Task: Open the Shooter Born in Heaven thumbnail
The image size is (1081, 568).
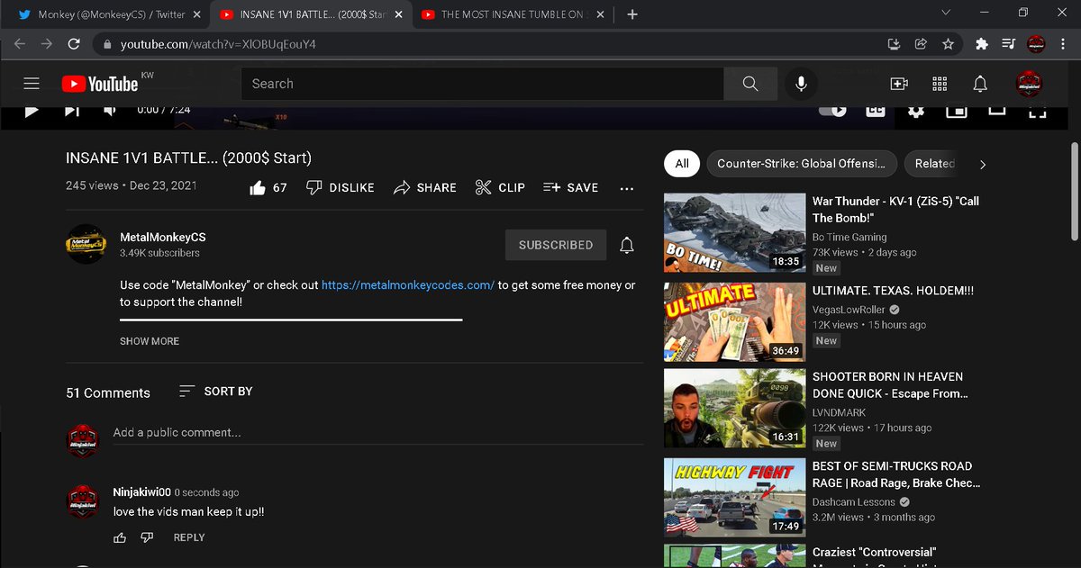Action: [x=734, y=409]
